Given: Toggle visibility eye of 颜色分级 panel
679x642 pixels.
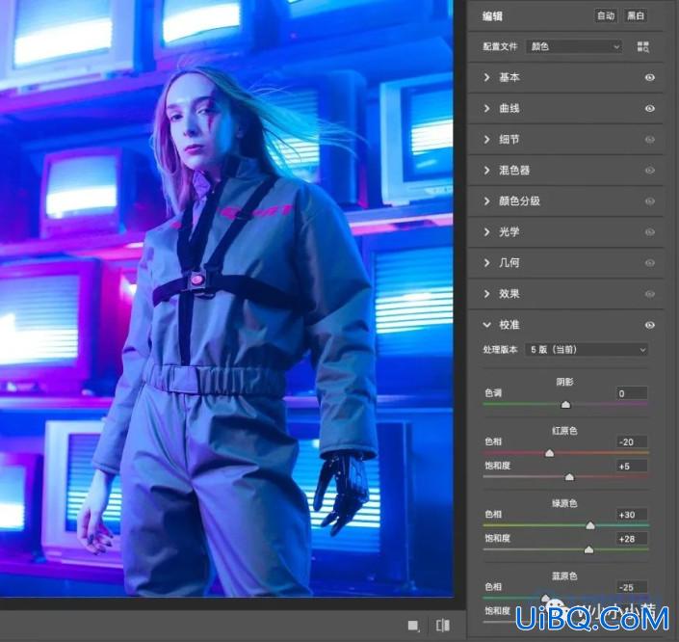Looking at the screenshot, I should (649, 201).
